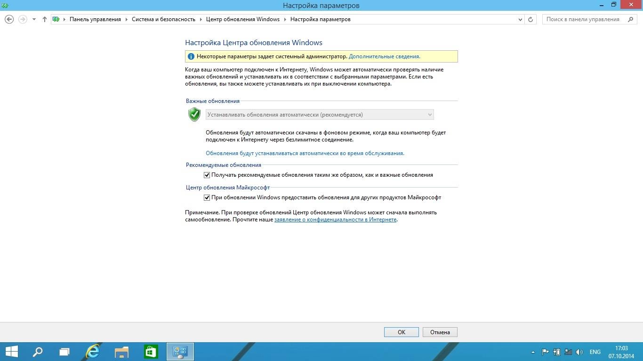
Task: Click the window title bar system icon
Action: (x=4, y=5)
